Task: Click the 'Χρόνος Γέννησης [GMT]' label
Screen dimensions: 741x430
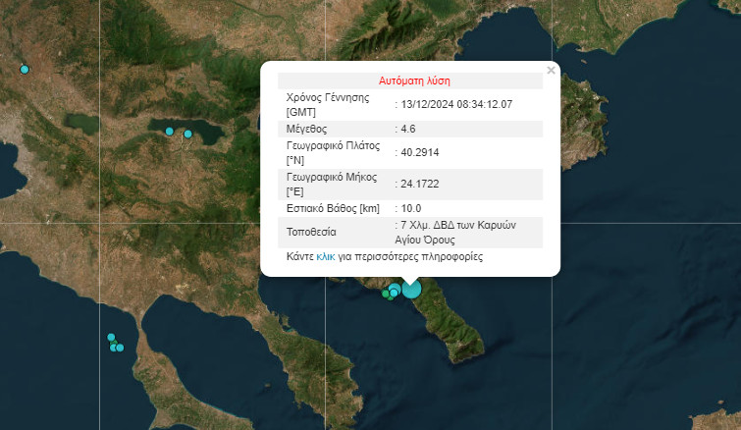Action: tap(326, 104)
